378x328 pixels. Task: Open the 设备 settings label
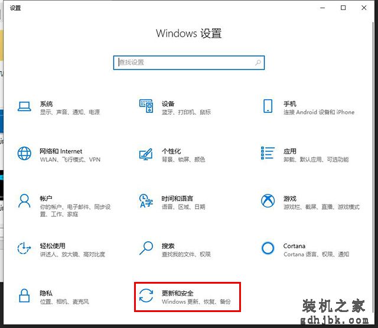(168, 104)
